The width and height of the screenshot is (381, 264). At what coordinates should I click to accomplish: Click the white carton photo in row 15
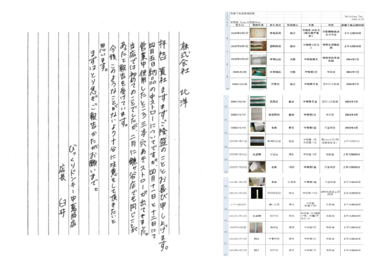257,167
